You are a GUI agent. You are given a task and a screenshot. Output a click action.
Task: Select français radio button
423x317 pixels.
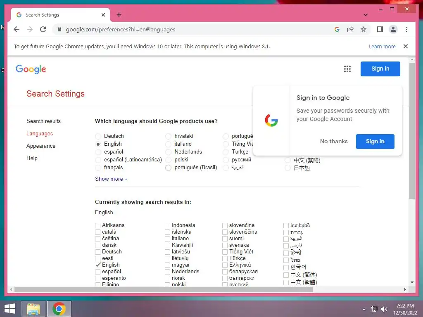(x=98, y=168)
